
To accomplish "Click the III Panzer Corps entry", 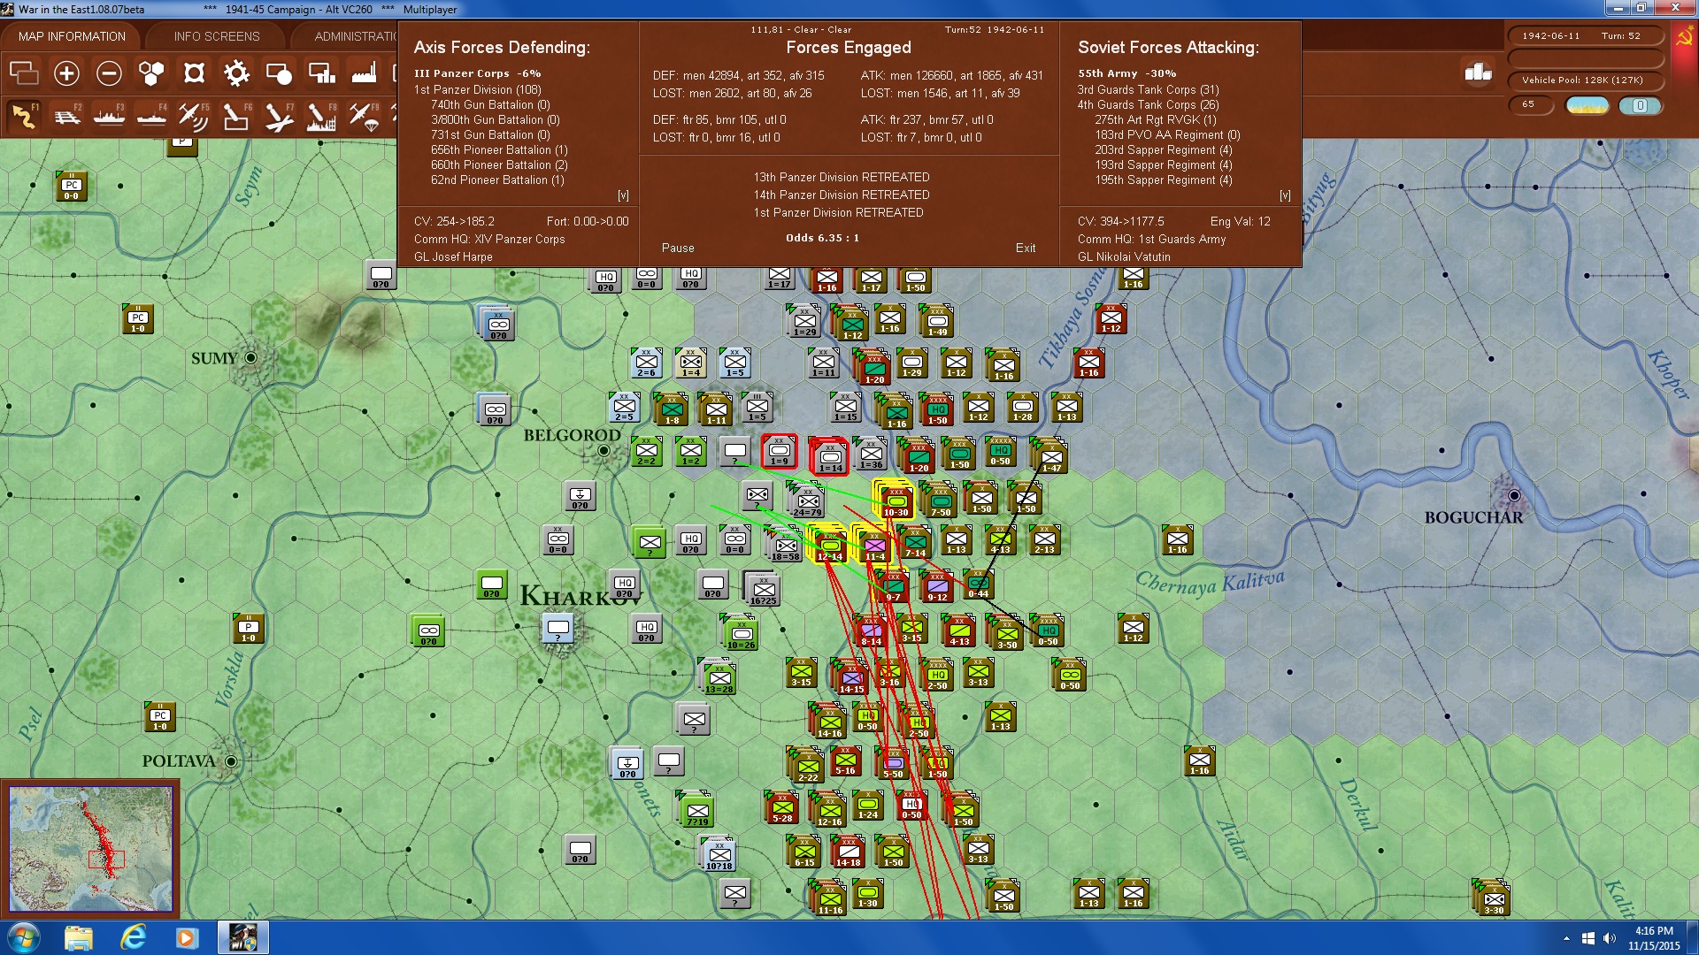I will pyautogui.click(x=477, y=73).
